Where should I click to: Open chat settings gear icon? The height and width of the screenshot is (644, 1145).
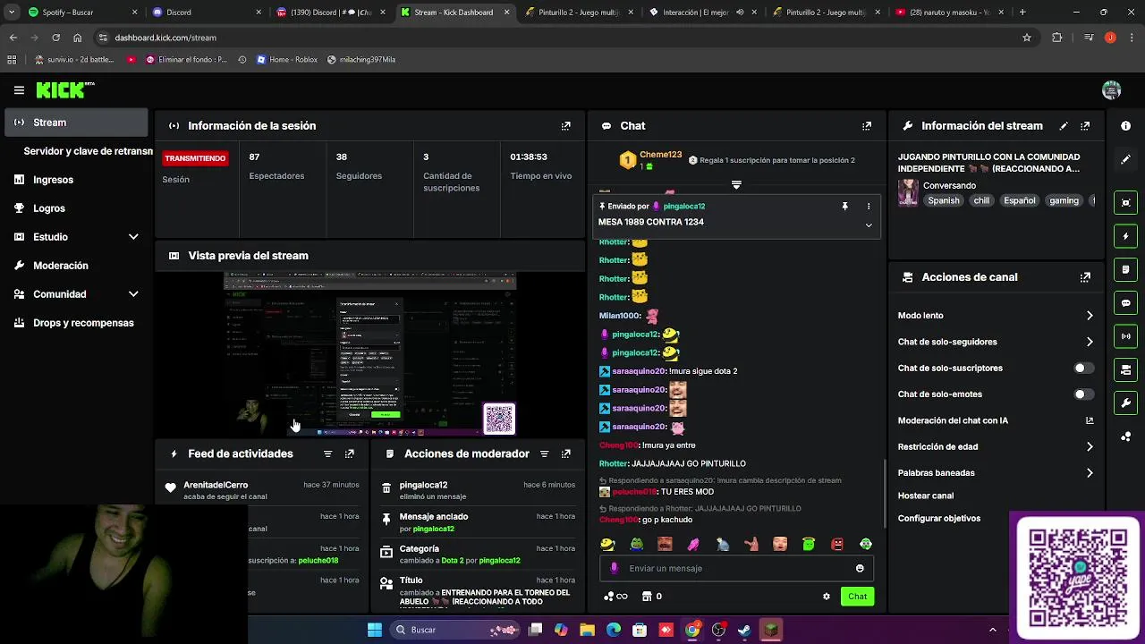[x=826, y=597]
